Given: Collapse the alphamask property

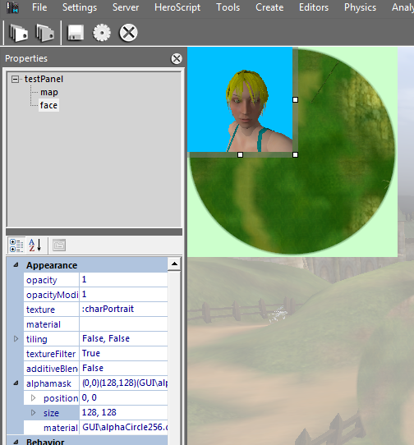Looking at the screenshot, I should click(16, 383).
